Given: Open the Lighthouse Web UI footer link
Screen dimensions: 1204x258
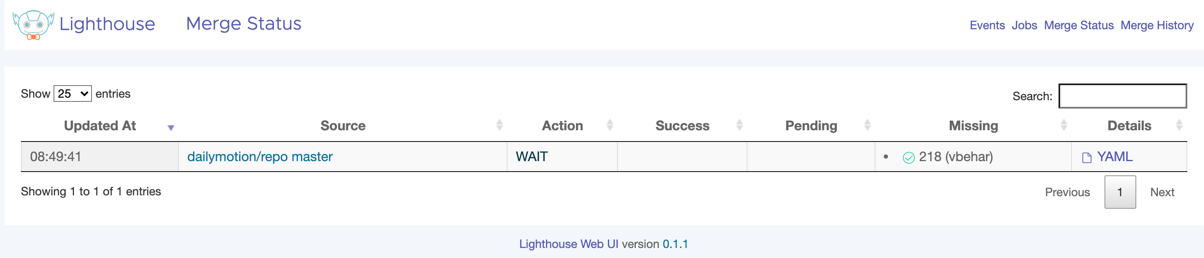Looking at the screenshot, I should tap(569, 244).
